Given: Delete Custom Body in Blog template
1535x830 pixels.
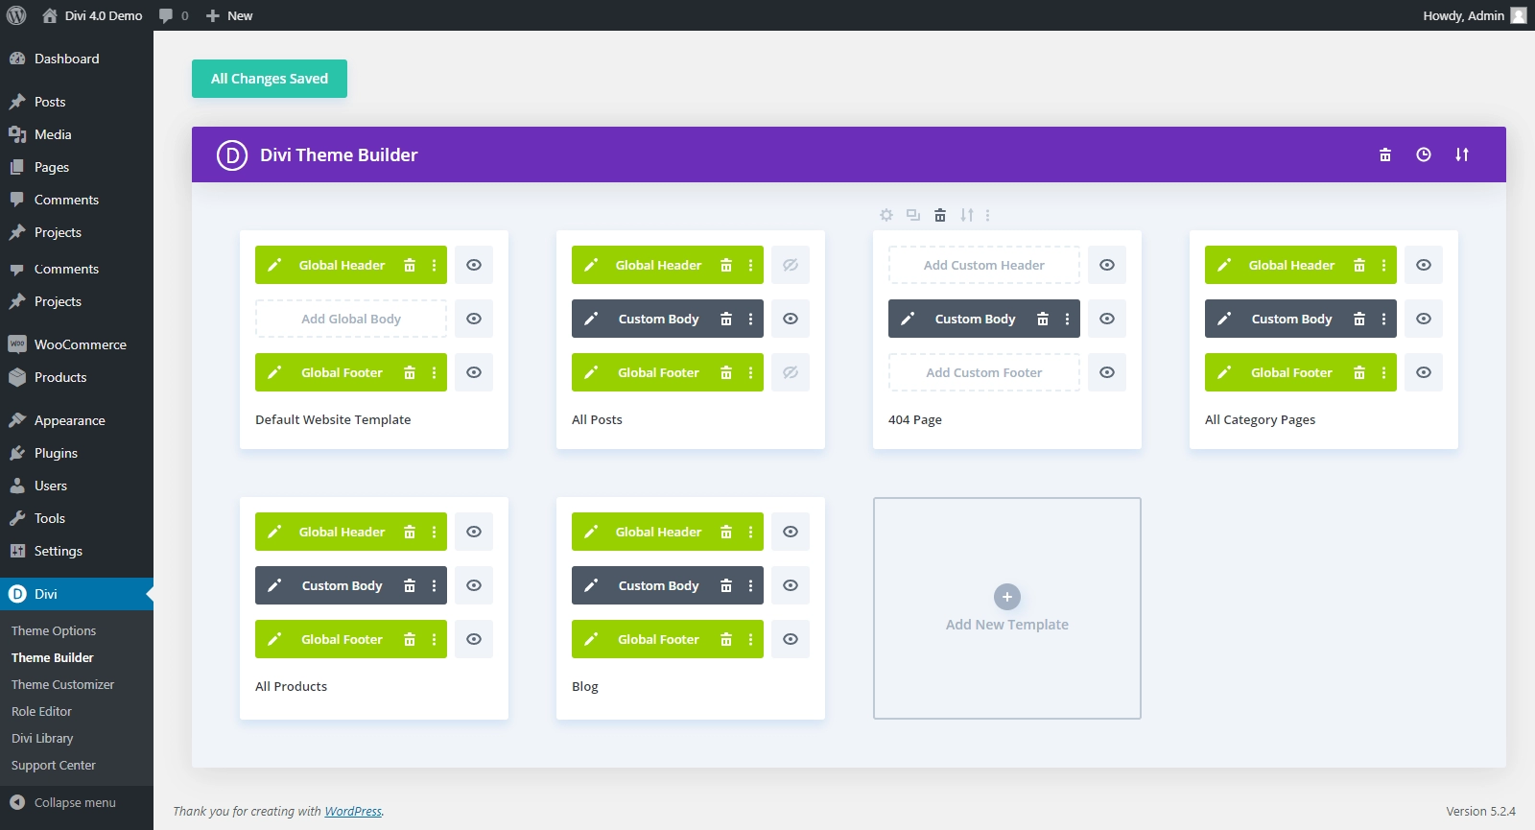Looking at the screenshot, I should coord(726,585).
